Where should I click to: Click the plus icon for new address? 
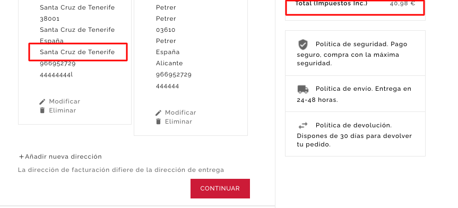pos(21,157)
